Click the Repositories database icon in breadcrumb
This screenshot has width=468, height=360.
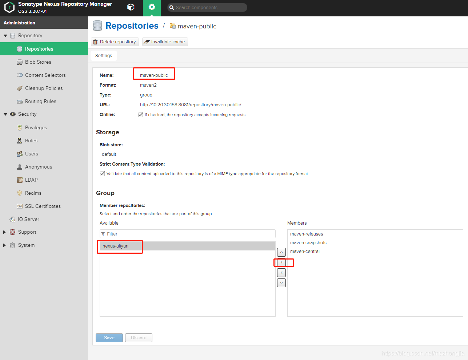click(97, 26)
